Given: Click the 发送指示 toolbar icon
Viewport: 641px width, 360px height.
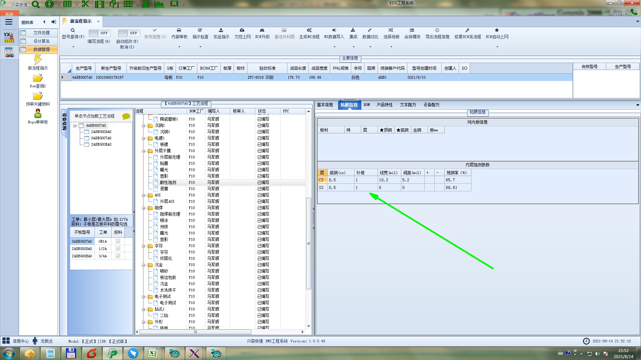Looking at the screenshot, I should pyautogui.click(x=221, y=30).
